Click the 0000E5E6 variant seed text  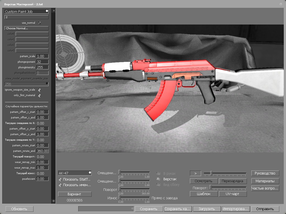coord(75,200)
